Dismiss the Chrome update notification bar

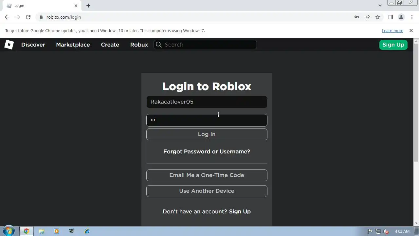[x=411, y=30]
